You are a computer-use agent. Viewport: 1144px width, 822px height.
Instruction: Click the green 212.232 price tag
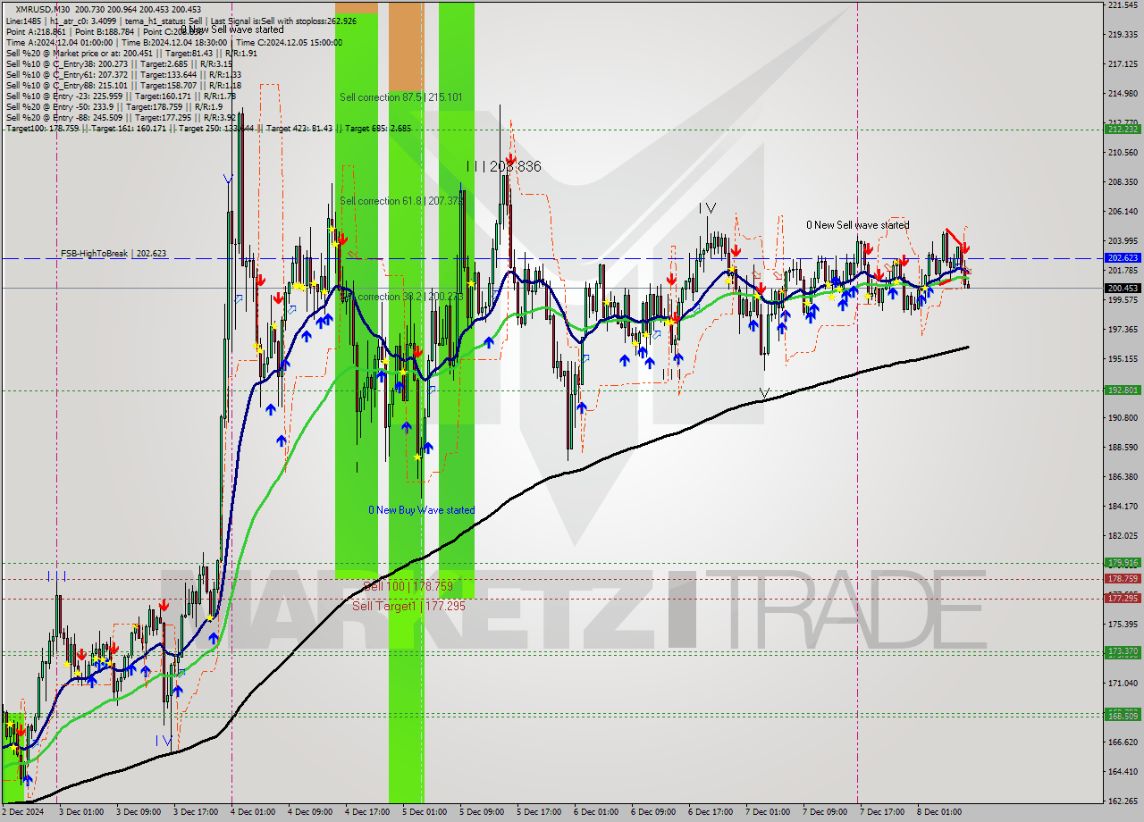(1123, 129)
